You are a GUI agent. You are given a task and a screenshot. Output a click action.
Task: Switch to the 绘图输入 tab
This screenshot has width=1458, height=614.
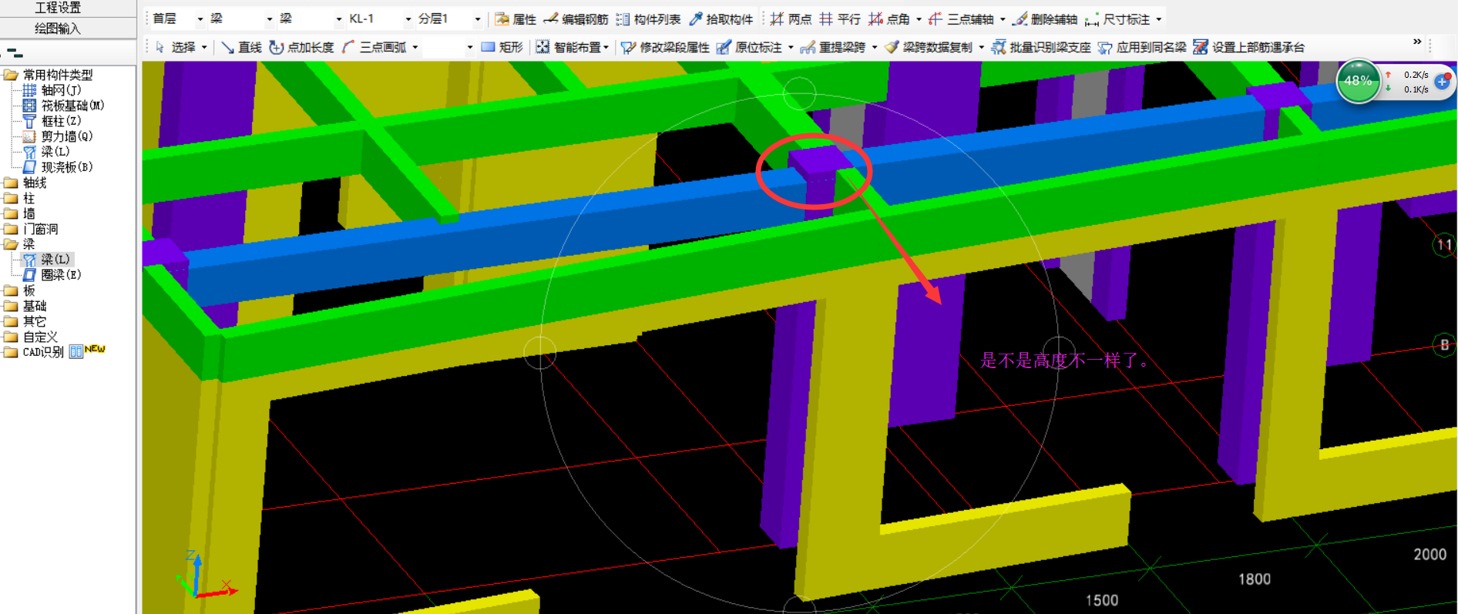(x=58, y=29)
